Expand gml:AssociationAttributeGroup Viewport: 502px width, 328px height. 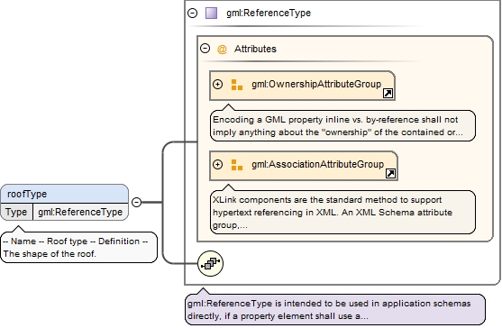(218, 165)
